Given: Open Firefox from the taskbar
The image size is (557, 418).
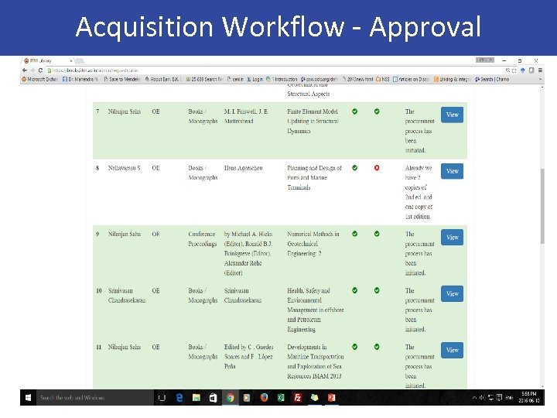Looking at the screenshot, I should point(264,397).
